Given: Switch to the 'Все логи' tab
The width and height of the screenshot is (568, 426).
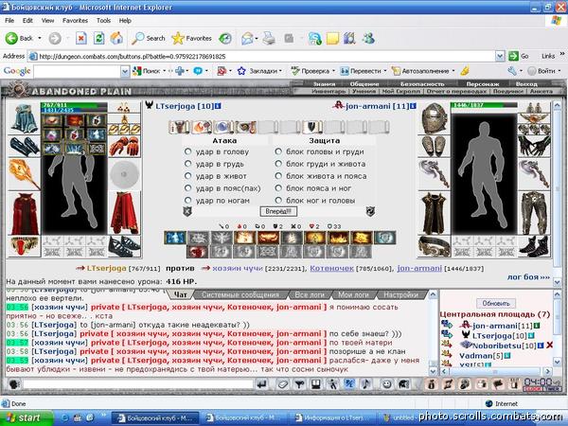Looking at the screenshot, I should pos(310,294).
